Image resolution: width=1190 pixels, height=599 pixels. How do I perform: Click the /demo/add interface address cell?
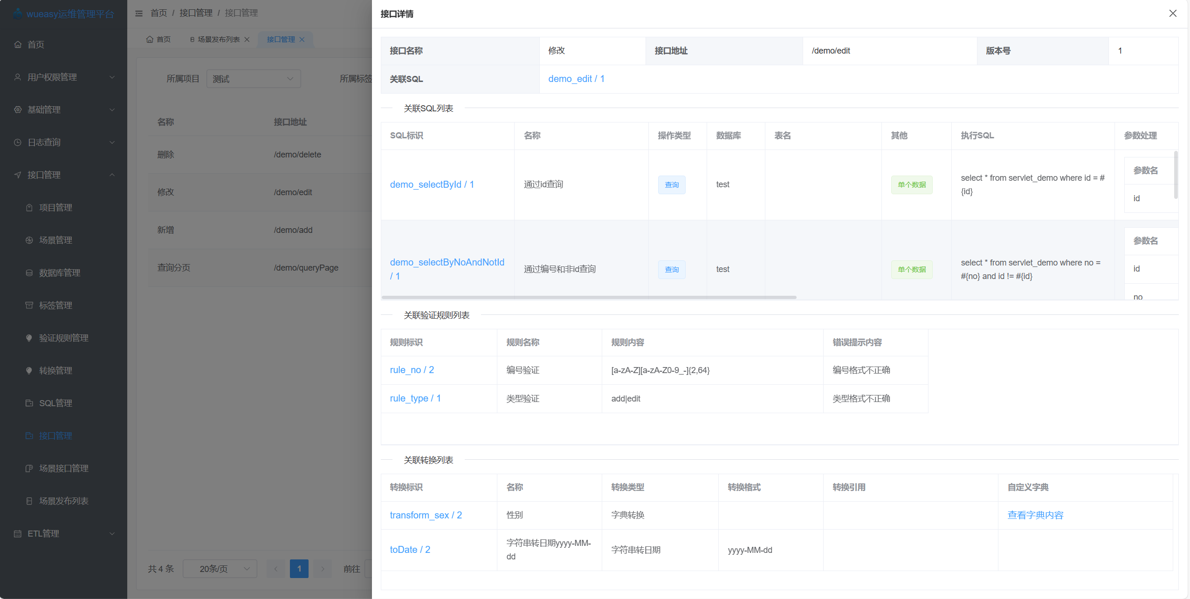click(x=293, y=230)
